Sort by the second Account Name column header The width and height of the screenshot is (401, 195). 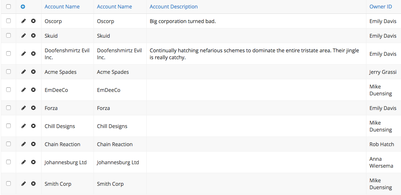[115, 7]
